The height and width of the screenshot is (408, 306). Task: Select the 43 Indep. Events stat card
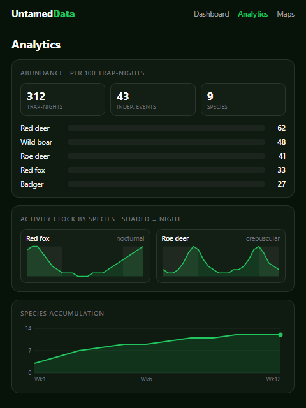(153, 99)
